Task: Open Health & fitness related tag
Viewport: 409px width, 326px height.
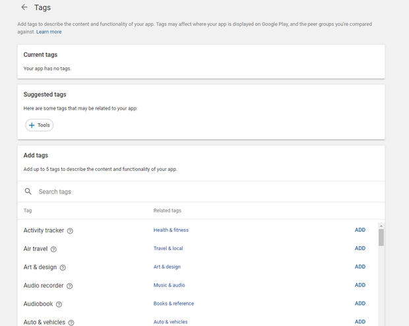Action: tap(171, 230)
